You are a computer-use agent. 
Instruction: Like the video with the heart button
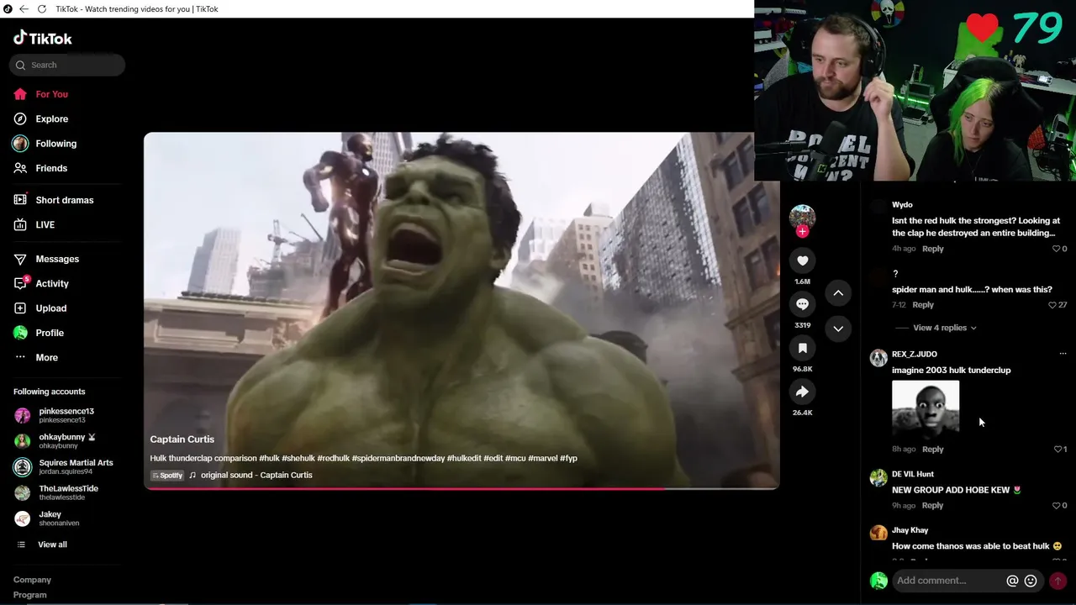[x=802, y=260]
